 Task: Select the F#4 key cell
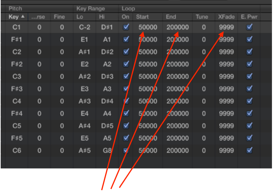(x=17, y=114)
